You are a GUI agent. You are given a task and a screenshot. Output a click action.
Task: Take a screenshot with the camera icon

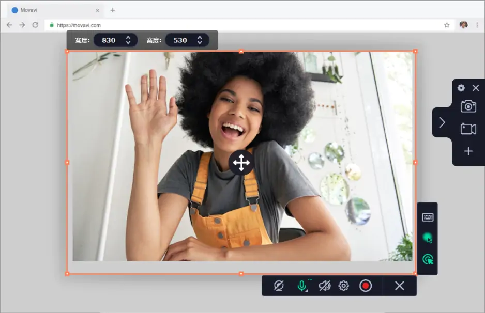[x=468, y=106]
